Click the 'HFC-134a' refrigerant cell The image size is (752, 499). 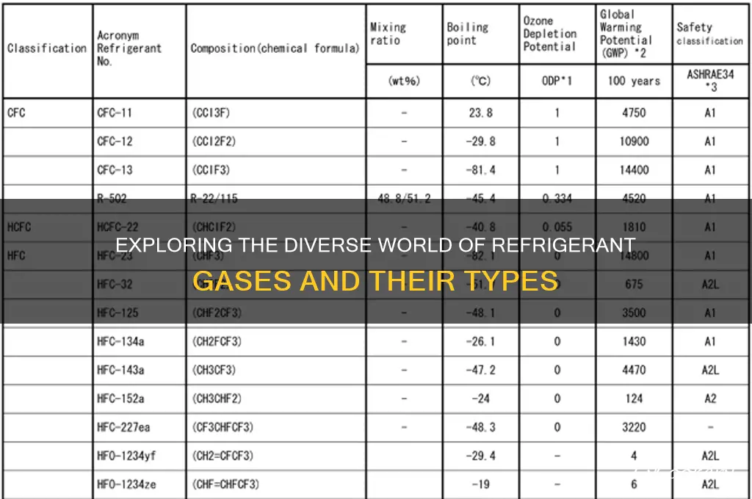click(x=120, y=341)
